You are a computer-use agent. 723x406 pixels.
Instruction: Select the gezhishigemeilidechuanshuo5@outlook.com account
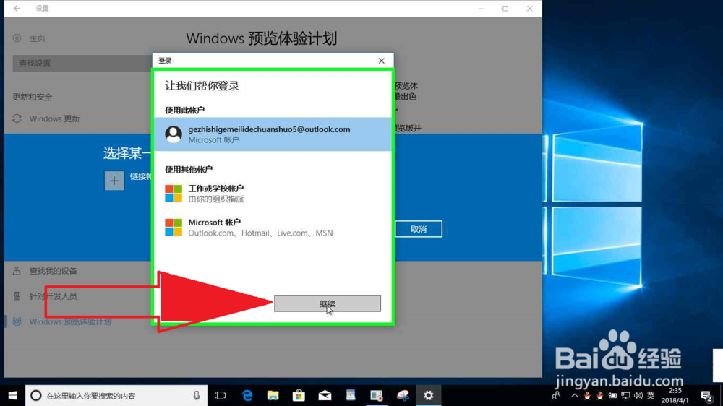[x=273, y=134]
